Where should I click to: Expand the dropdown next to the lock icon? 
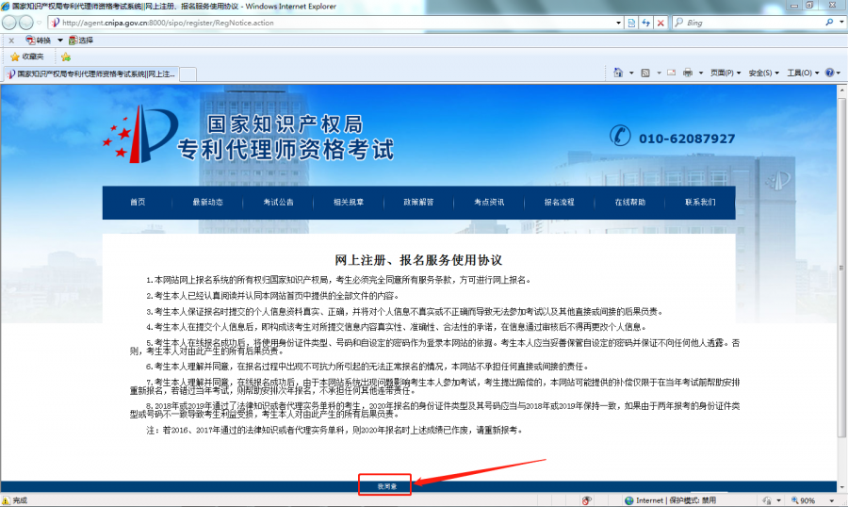click(778, 500)
